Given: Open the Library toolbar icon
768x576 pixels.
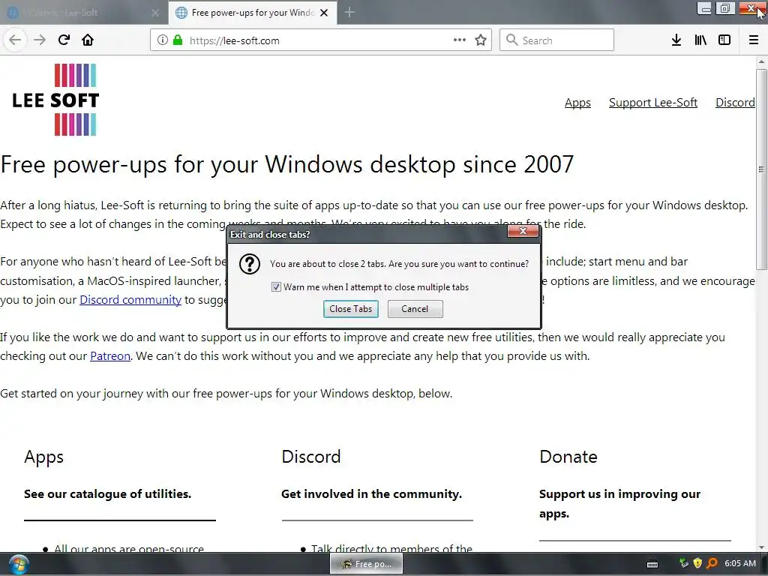Looking at the screenshot, I should point(700,40).
